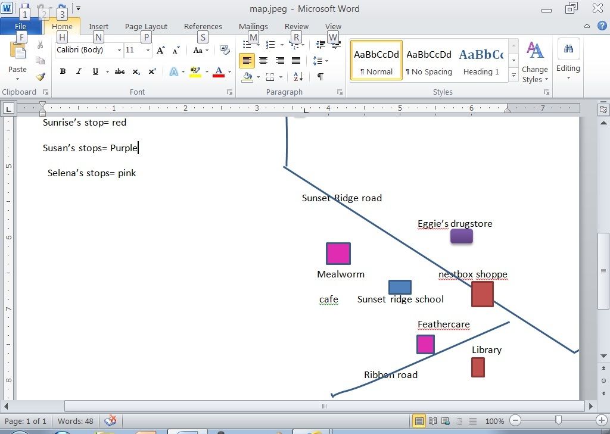Click the Clear Formatting icon
This screenshot has height=434, width=610.
pyautogui.click(x=225, y=50)
